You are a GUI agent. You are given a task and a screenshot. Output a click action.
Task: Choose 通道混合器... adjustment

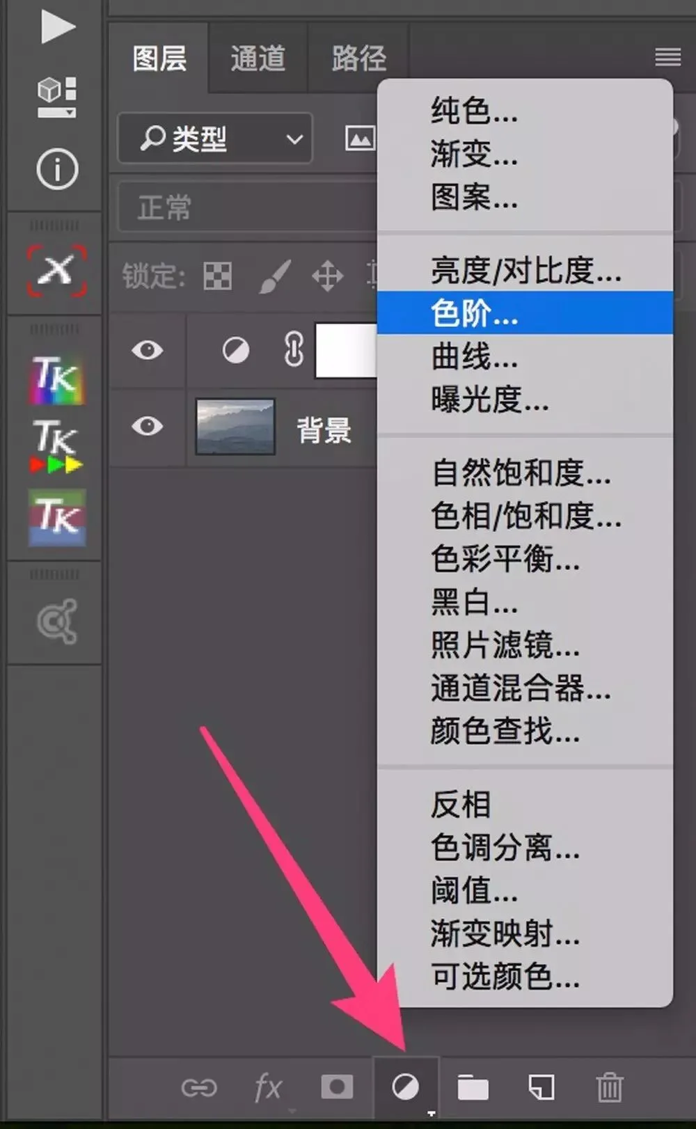[x=525, y=688]
